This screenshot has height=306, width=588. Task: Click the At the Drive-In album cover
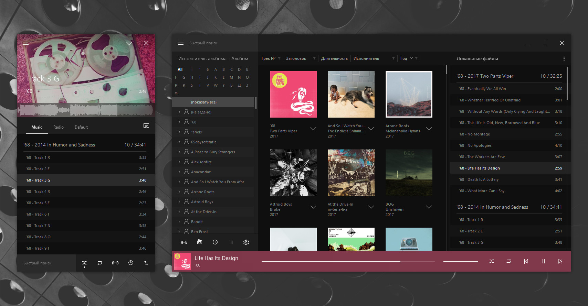click(x=351, y=173)
